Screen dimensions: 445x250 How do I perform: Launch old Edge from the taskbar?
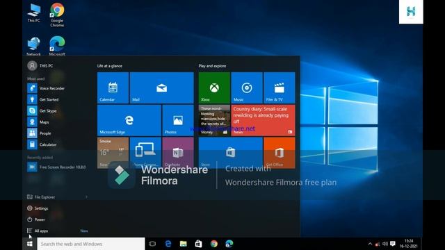click(x=168, y=244)
